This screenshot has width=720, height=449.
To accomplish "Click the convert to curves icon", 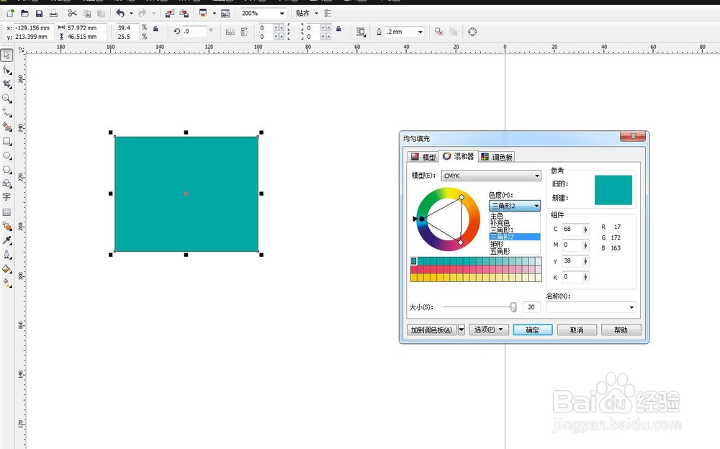I will (x=472, y=32).
